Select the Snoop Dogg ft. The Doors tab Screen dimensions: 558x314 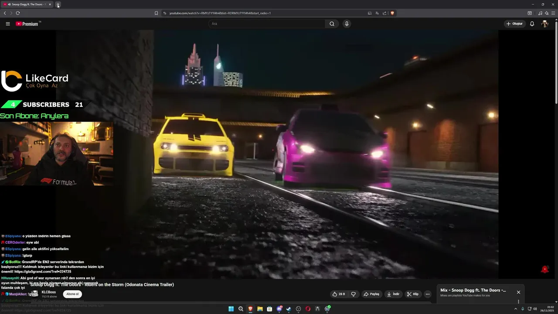27,4
